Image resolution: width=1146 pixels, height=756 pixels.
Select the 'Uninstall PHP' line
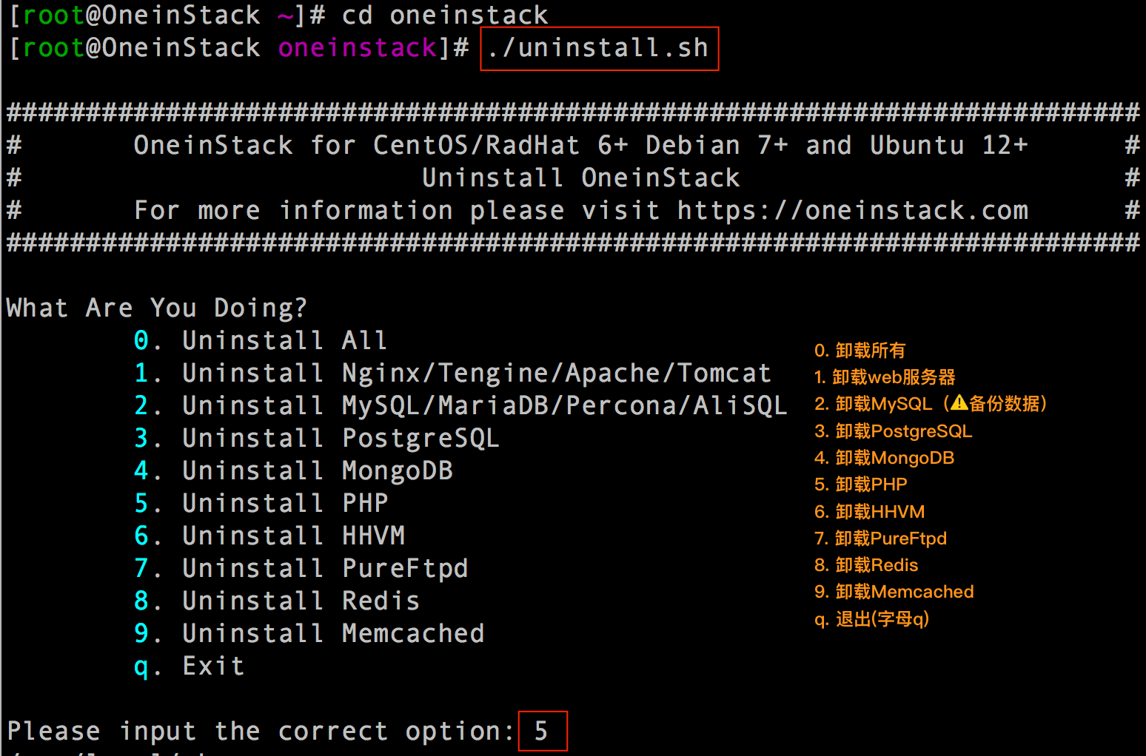tap(261, 504)
